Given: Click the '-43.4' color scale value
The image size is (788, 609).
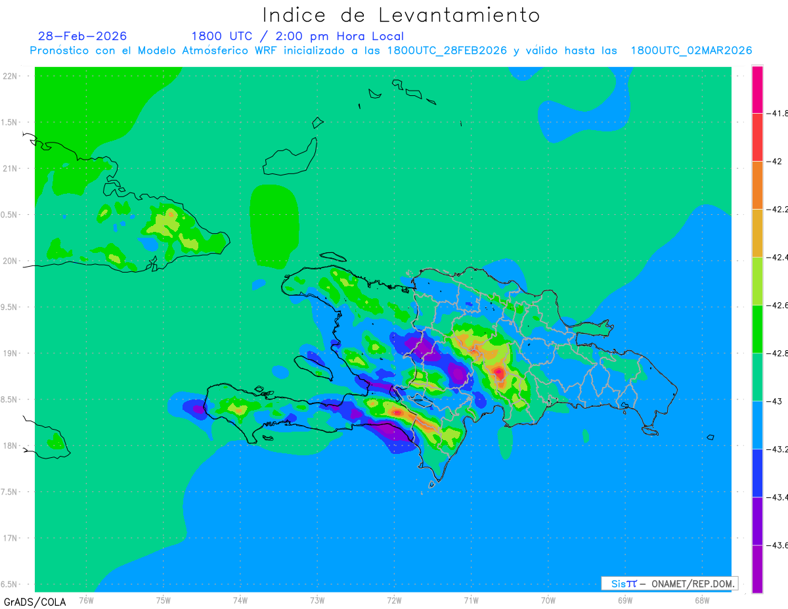Looking at the screenshot, I should click(x=778, y=497).
